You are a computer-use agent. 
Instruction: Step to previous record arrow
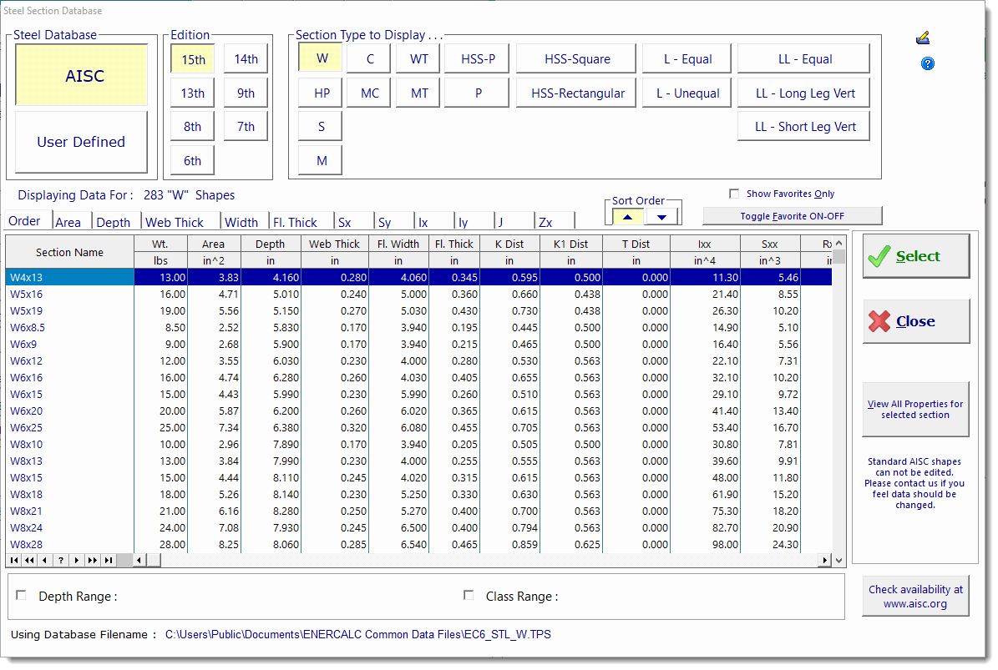pyautogui.click(x=44, y=560)
